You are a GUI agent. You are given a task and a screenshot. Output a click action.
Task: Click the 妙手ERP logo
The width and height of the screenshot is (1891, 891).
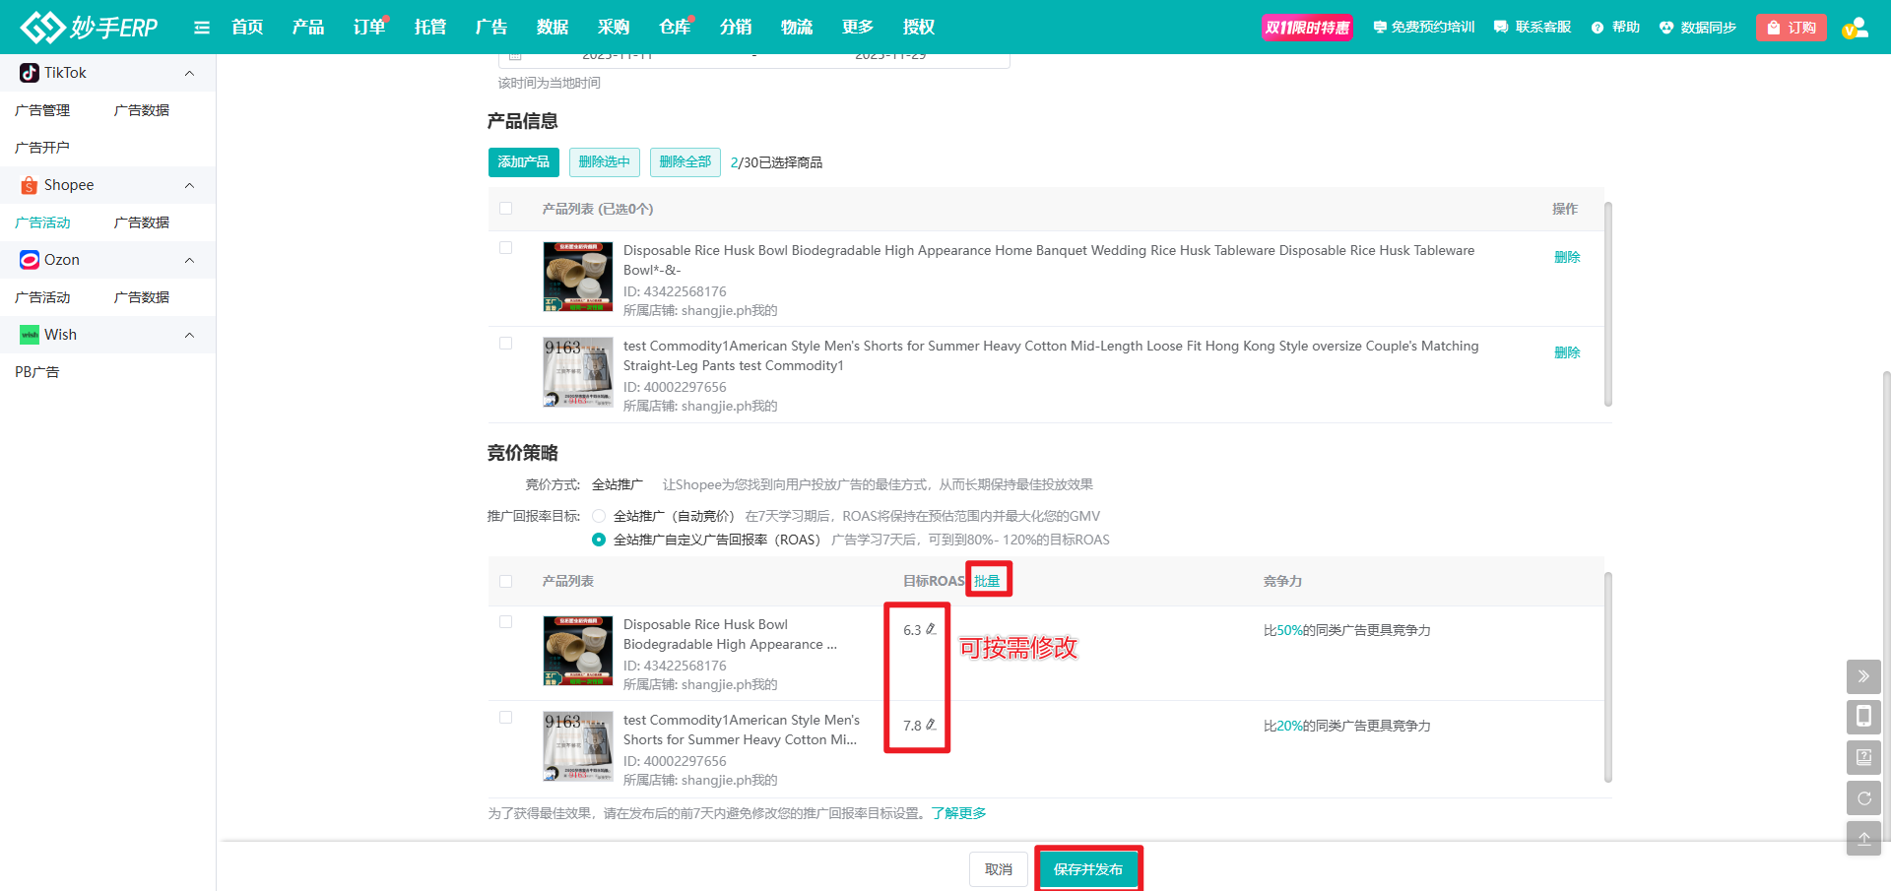pyautogui.click(x=90, y=27)
